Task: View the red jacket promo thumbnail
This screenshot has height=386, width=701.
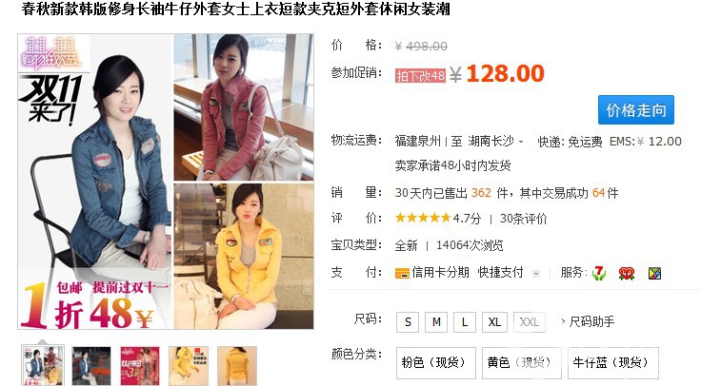Action: (x=139, y=366)
